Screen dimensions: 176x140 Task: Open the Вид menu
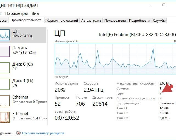click(35, 13)
